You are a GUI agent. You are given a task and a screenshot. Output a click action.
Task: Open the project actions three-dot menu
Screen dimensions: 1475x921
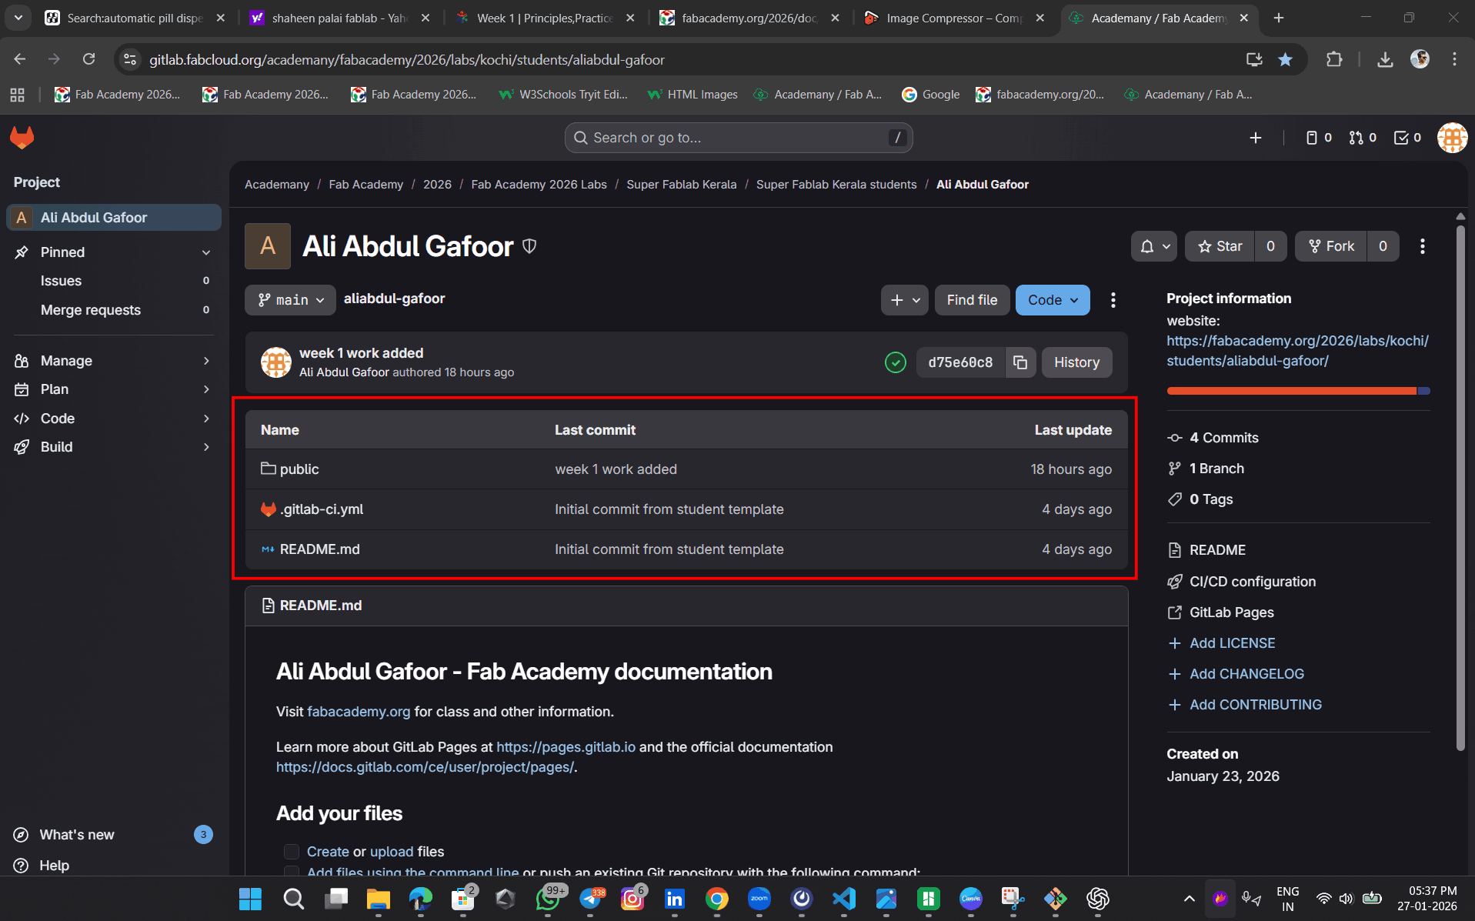click(x=1423, y=246)
